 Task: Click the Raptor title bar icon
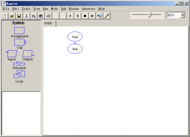click(3, 3)
